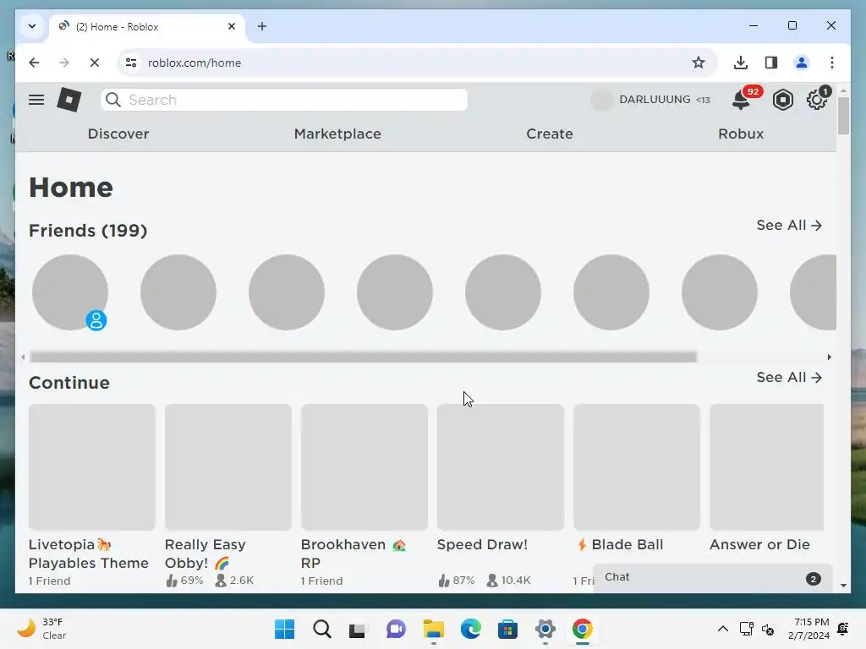Open the settings gear icon in Roblox header
Screen dimensions: 866x649
click(816, 100)
